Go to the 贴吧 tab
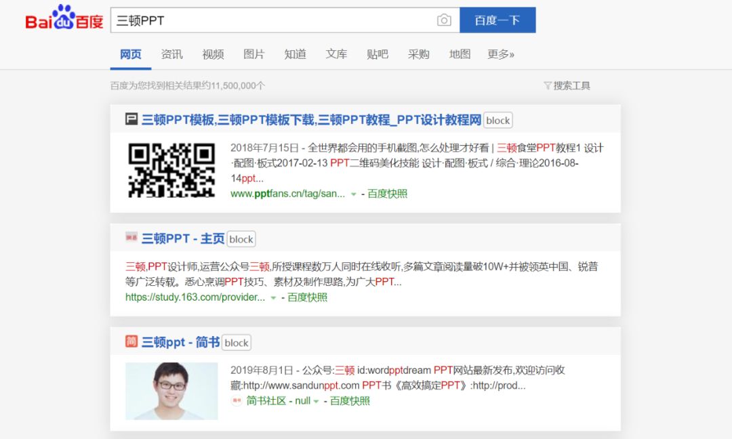Image resolution: width=732 pixels, height=439 pixels. (x=378, y=54)
